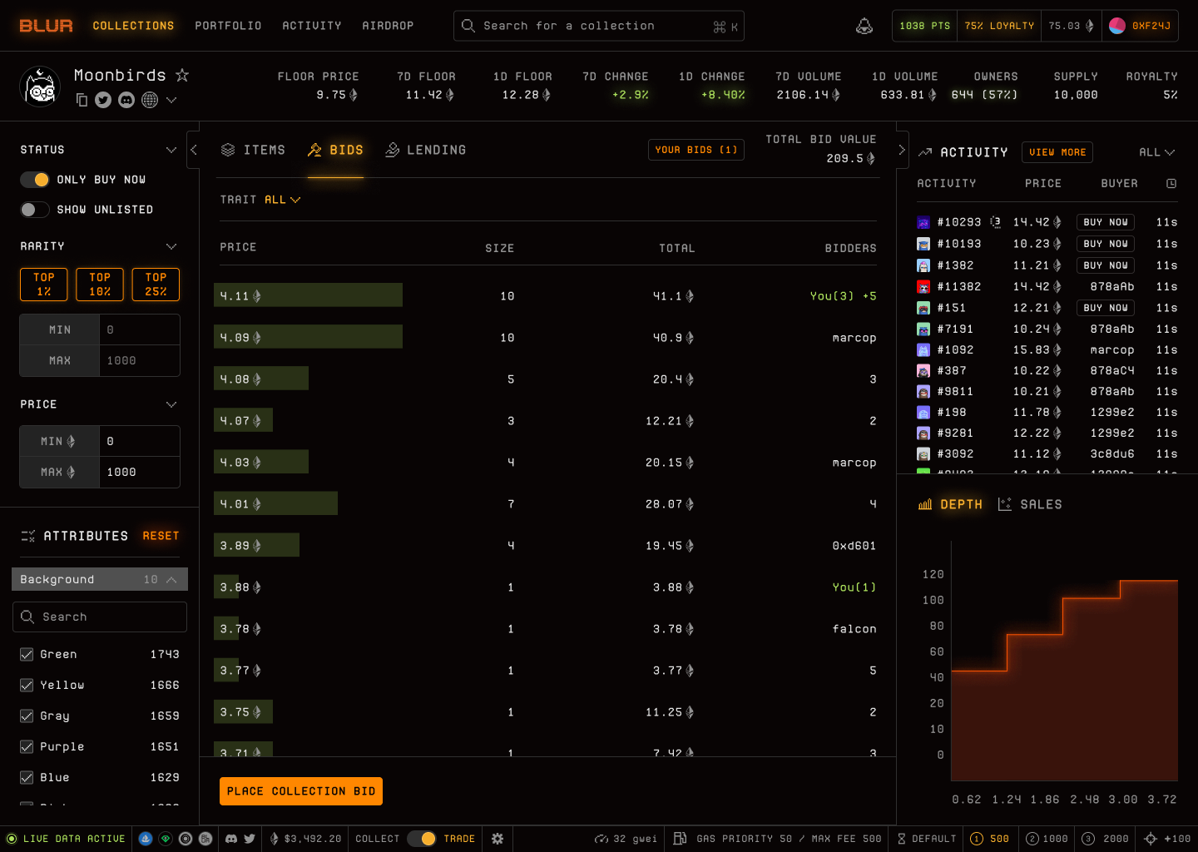Click the Live Data Active indicator

click(66, 839)
